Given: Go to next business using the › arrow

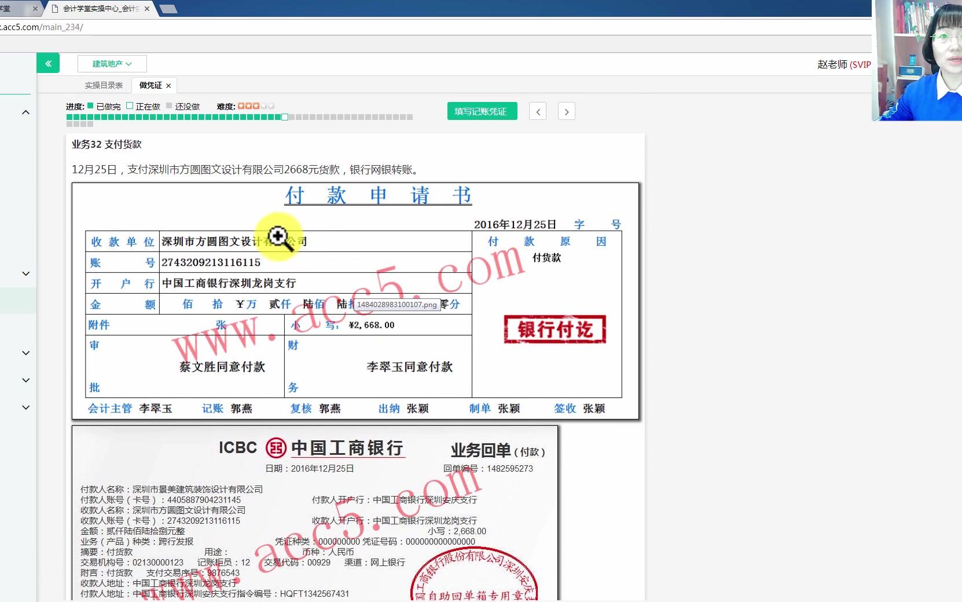Looking at the screenshot, I should coord(566,111).
